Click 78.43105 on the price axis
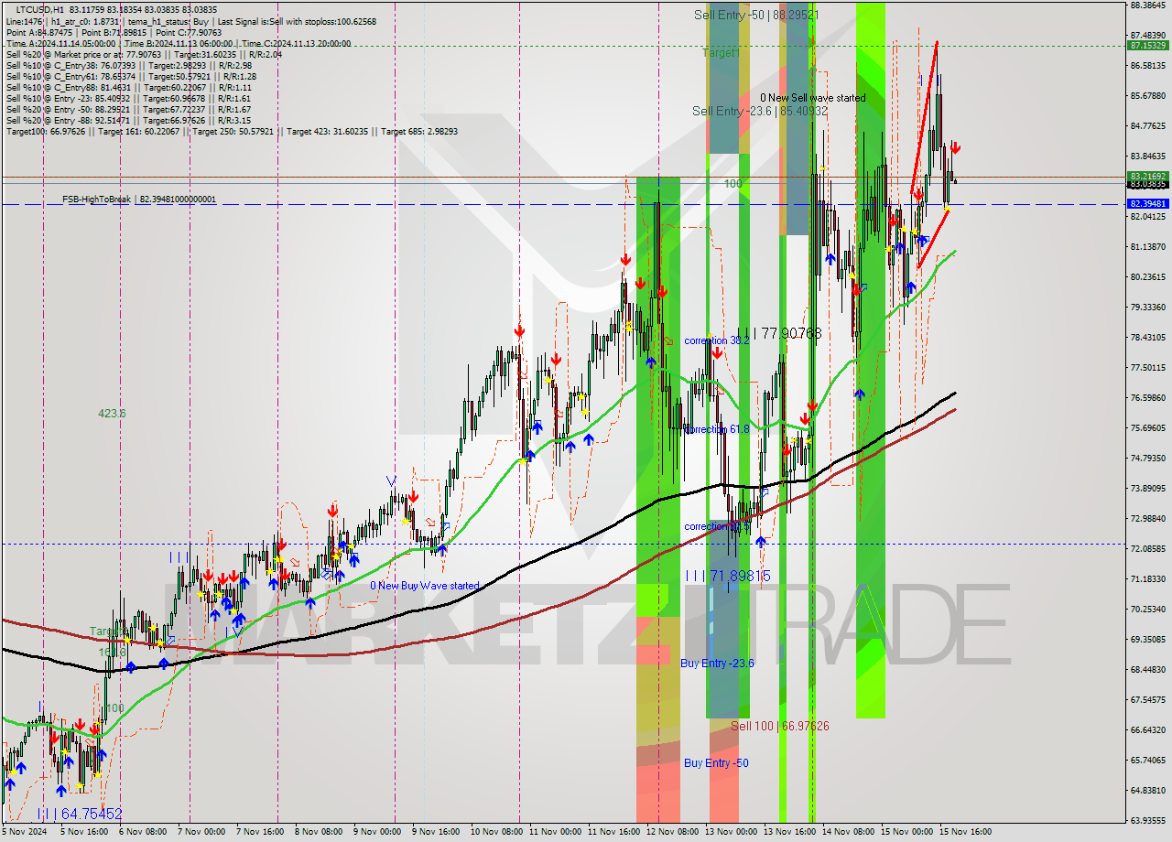Image resolution: width=1172 pixels, height=842 pixels. [1147, 338]
